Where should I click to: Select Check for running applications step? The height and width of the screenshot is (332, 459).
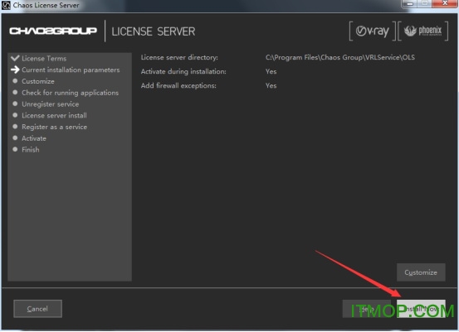[71, 93]
